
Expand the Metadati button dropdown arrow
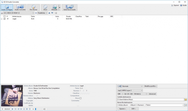pos(60,8)
